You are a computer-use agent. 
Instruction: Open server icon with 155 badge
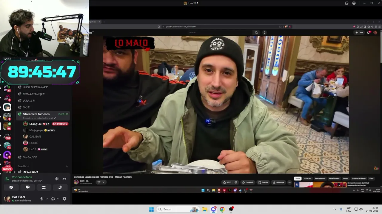[7, 136]
